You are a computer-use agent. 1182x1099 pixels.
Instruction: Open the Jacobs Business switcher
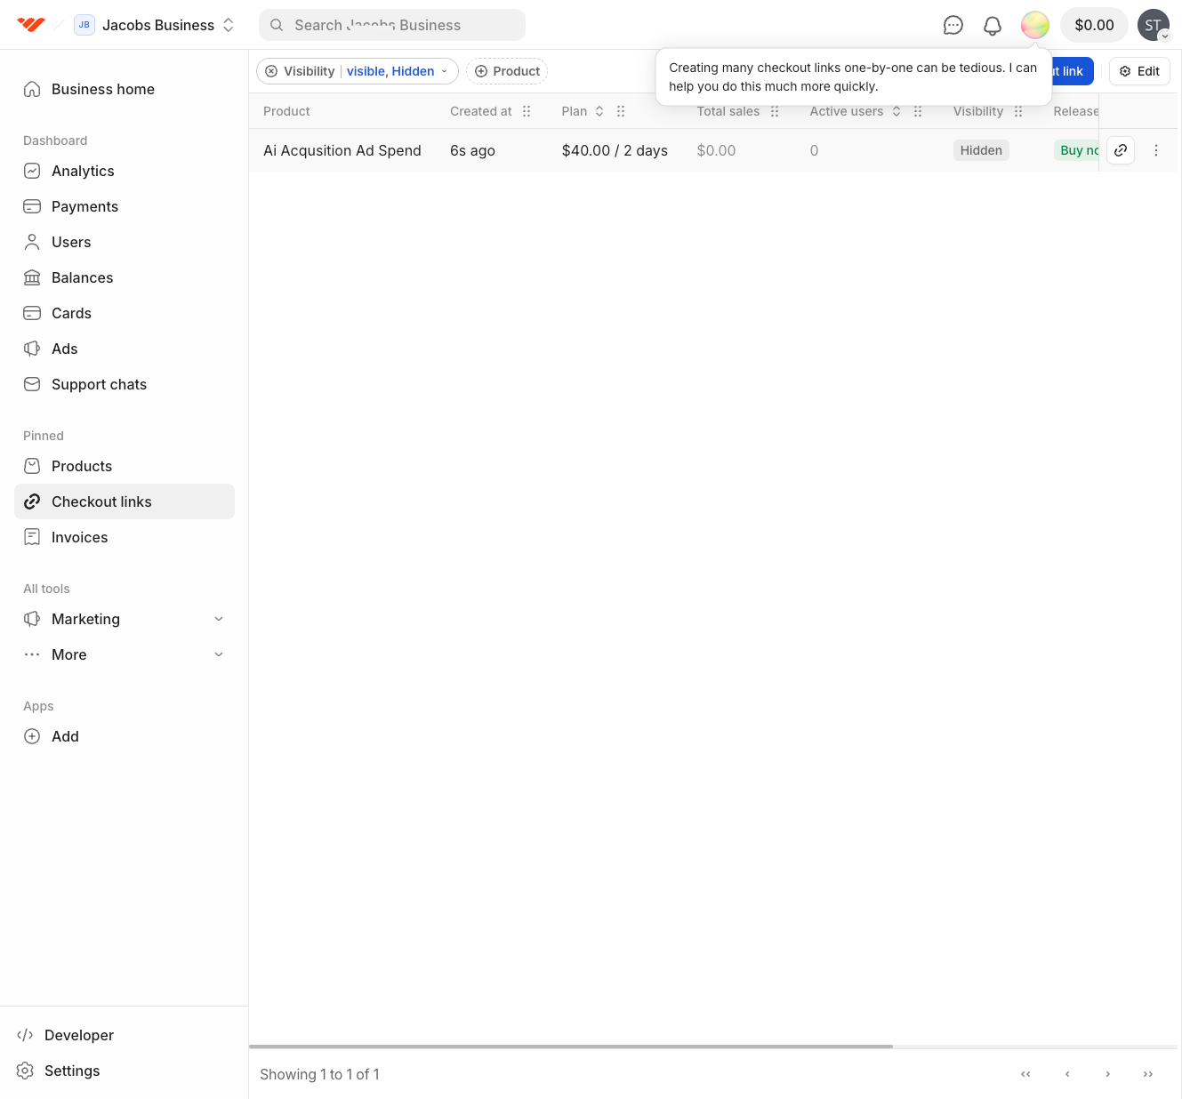pyautogui.click(x=155, y=25)
